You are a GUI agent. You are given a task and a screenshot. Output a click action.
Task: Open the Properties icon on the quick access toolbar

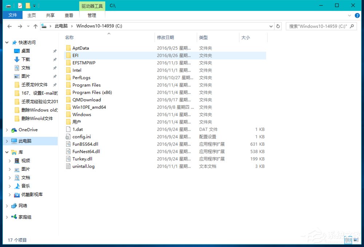(x=19, y=5)
